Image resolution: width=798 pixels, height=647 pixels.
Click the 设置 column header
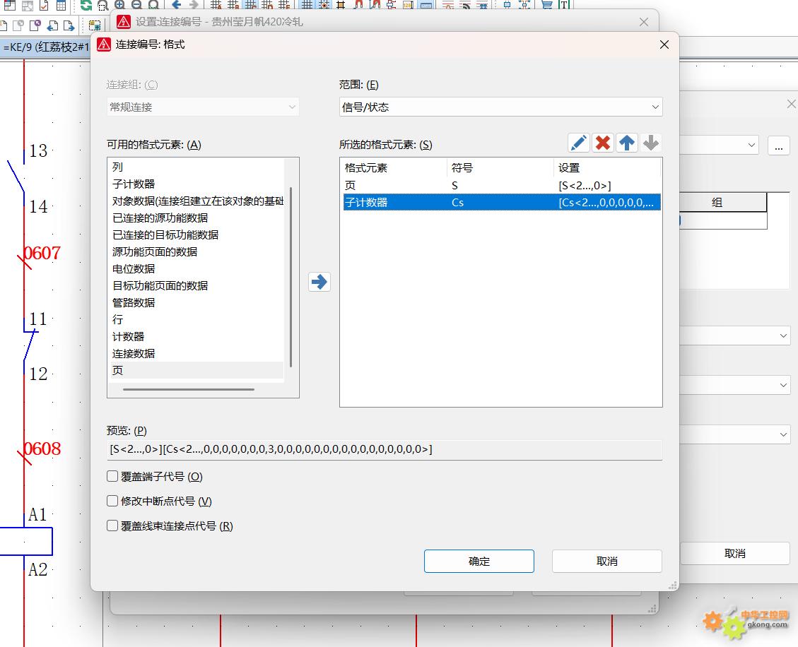[606, 168]
